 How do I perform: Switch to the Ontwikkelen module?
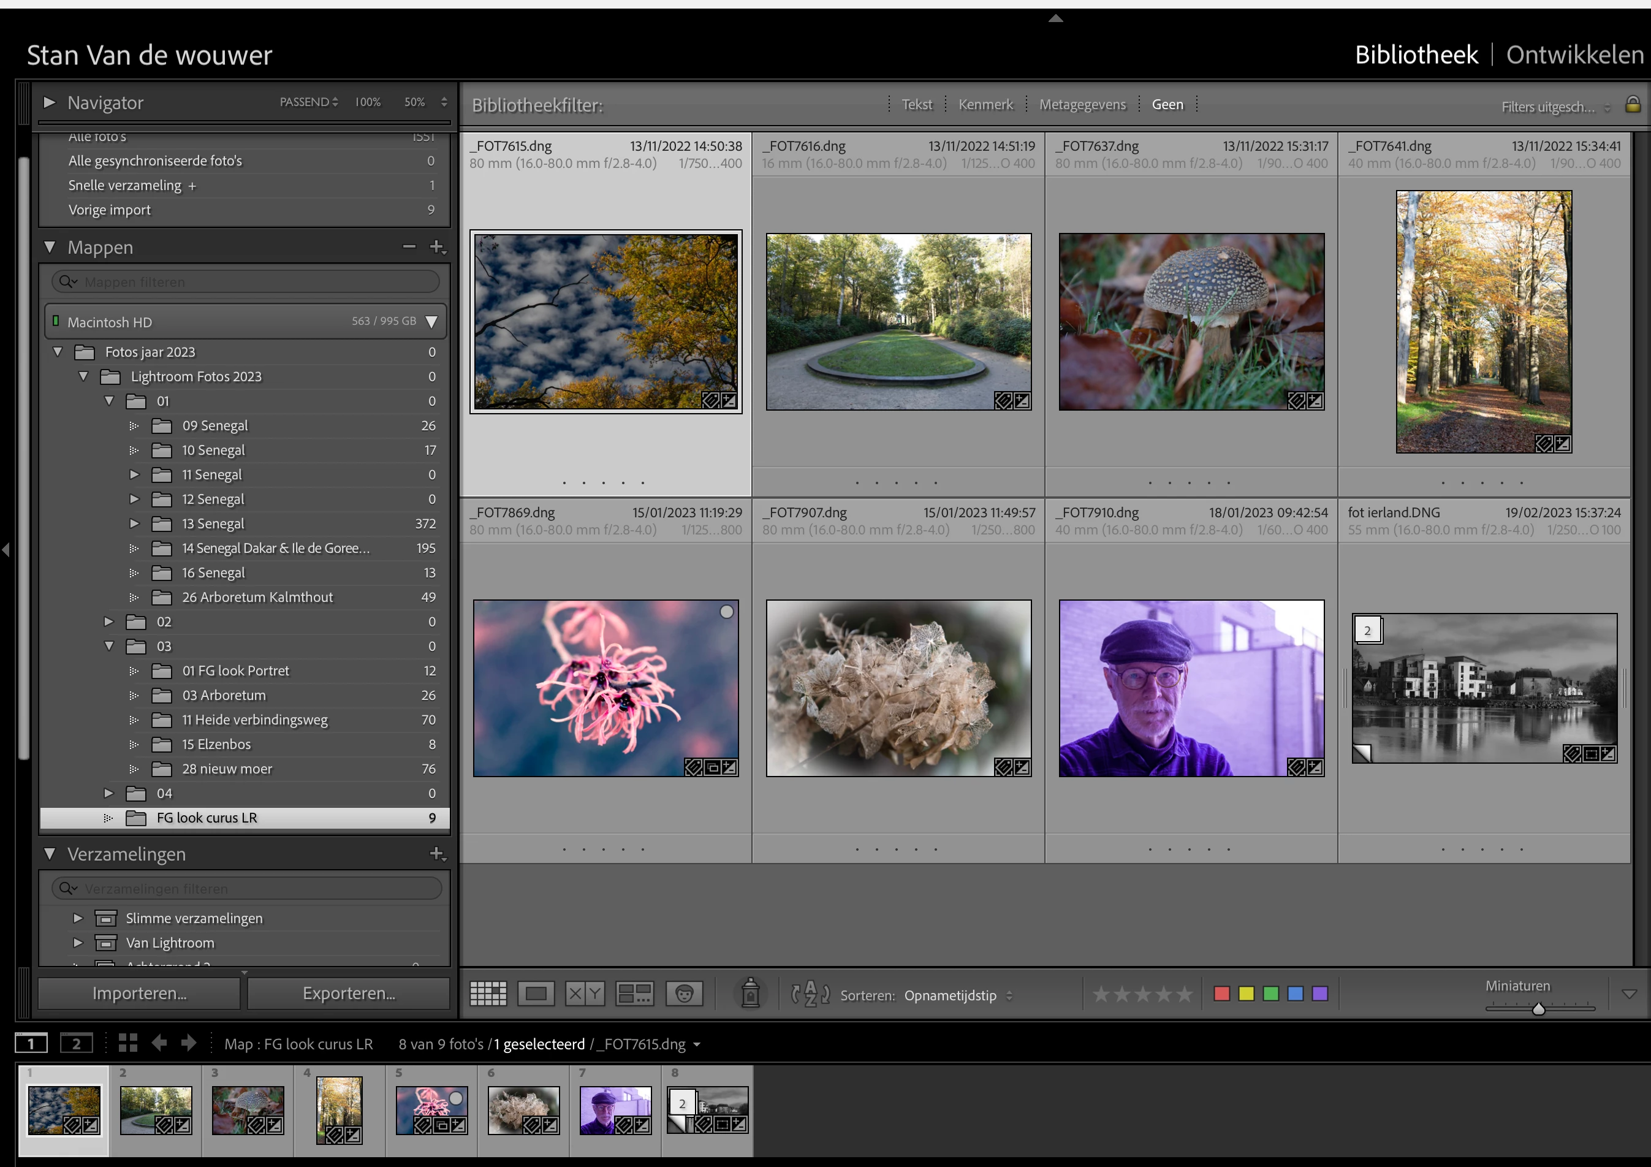[x=1575, y=55]
